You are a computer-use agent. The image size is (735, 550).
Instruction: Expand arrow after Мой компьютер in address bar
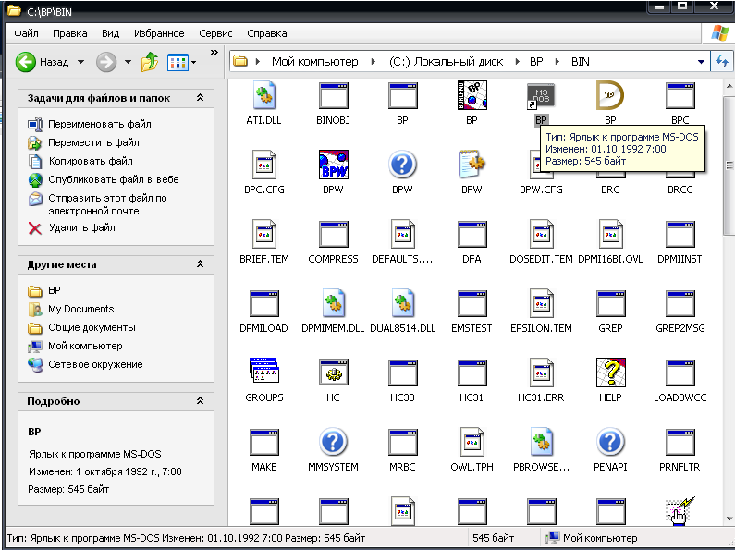[x=374, y=62]
